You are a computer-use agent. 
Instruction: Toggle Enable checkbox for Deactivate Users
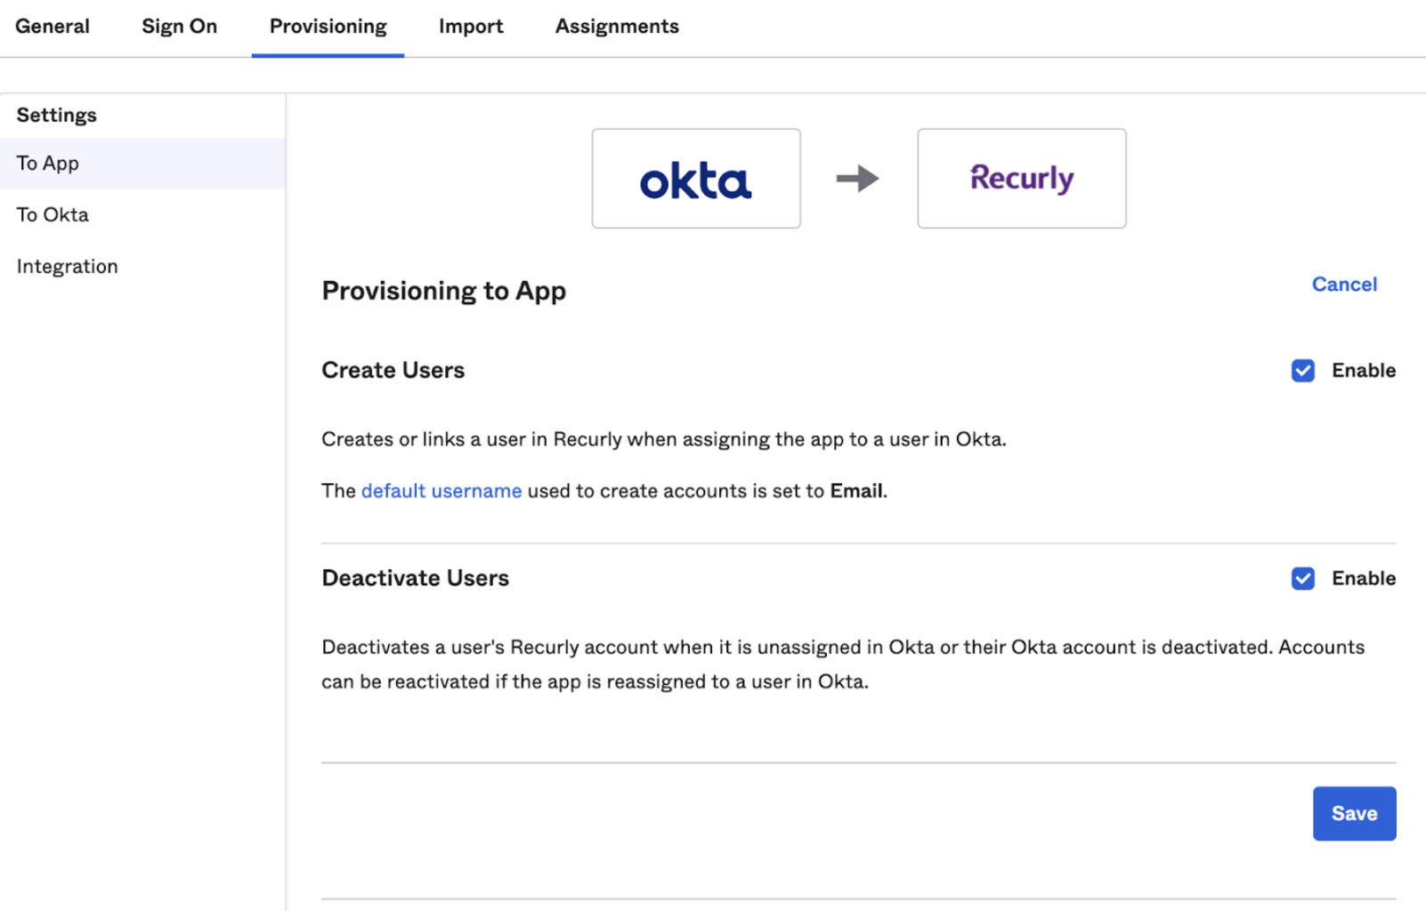(1303, 579)
